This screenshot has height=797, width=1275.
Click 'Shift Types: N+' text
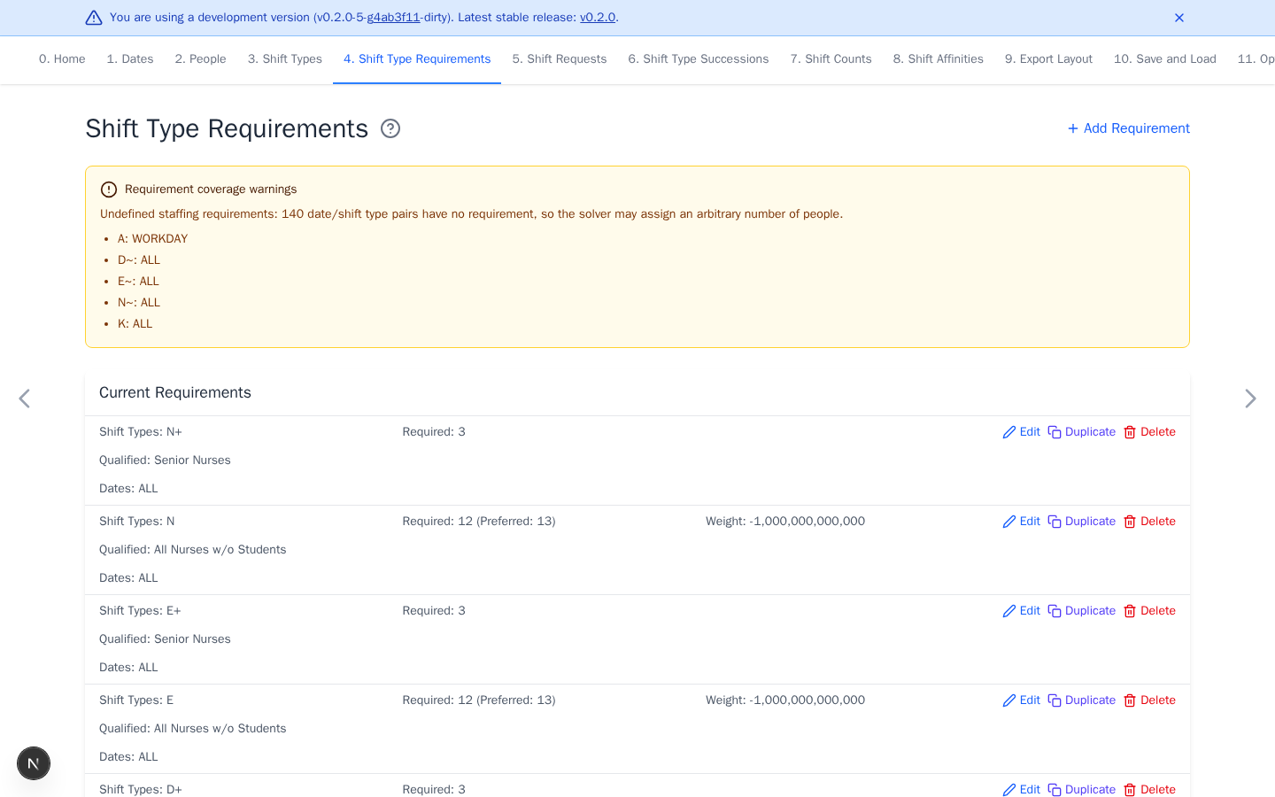click(141, 432)
